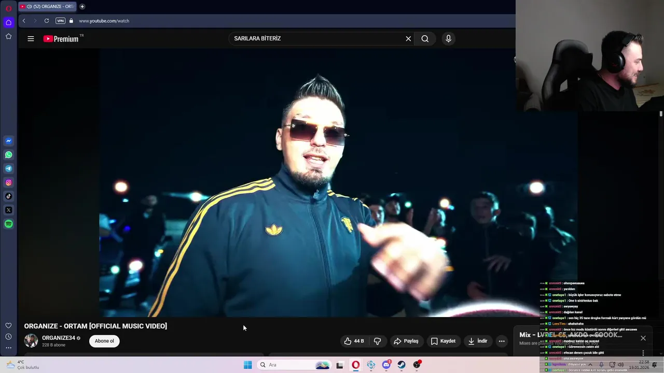Open the ORGANIZE34 channel avatar
664x373 pixels.
click(31, 341)
